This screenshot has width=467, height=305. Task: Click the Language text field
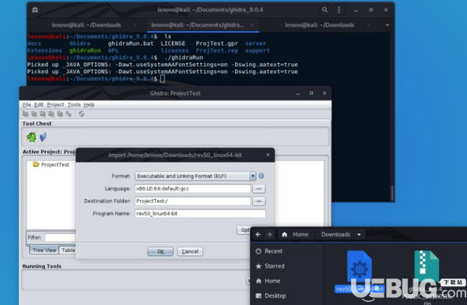[x=193, y=188]
